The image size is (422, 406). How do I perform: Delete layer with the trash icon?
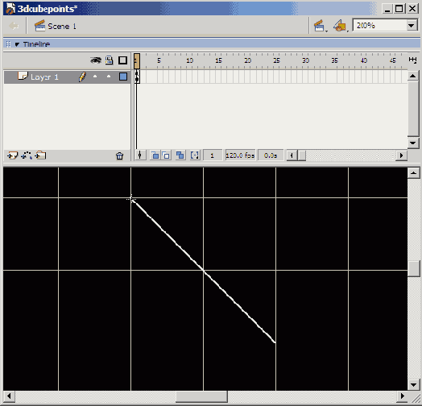point(119,156)
